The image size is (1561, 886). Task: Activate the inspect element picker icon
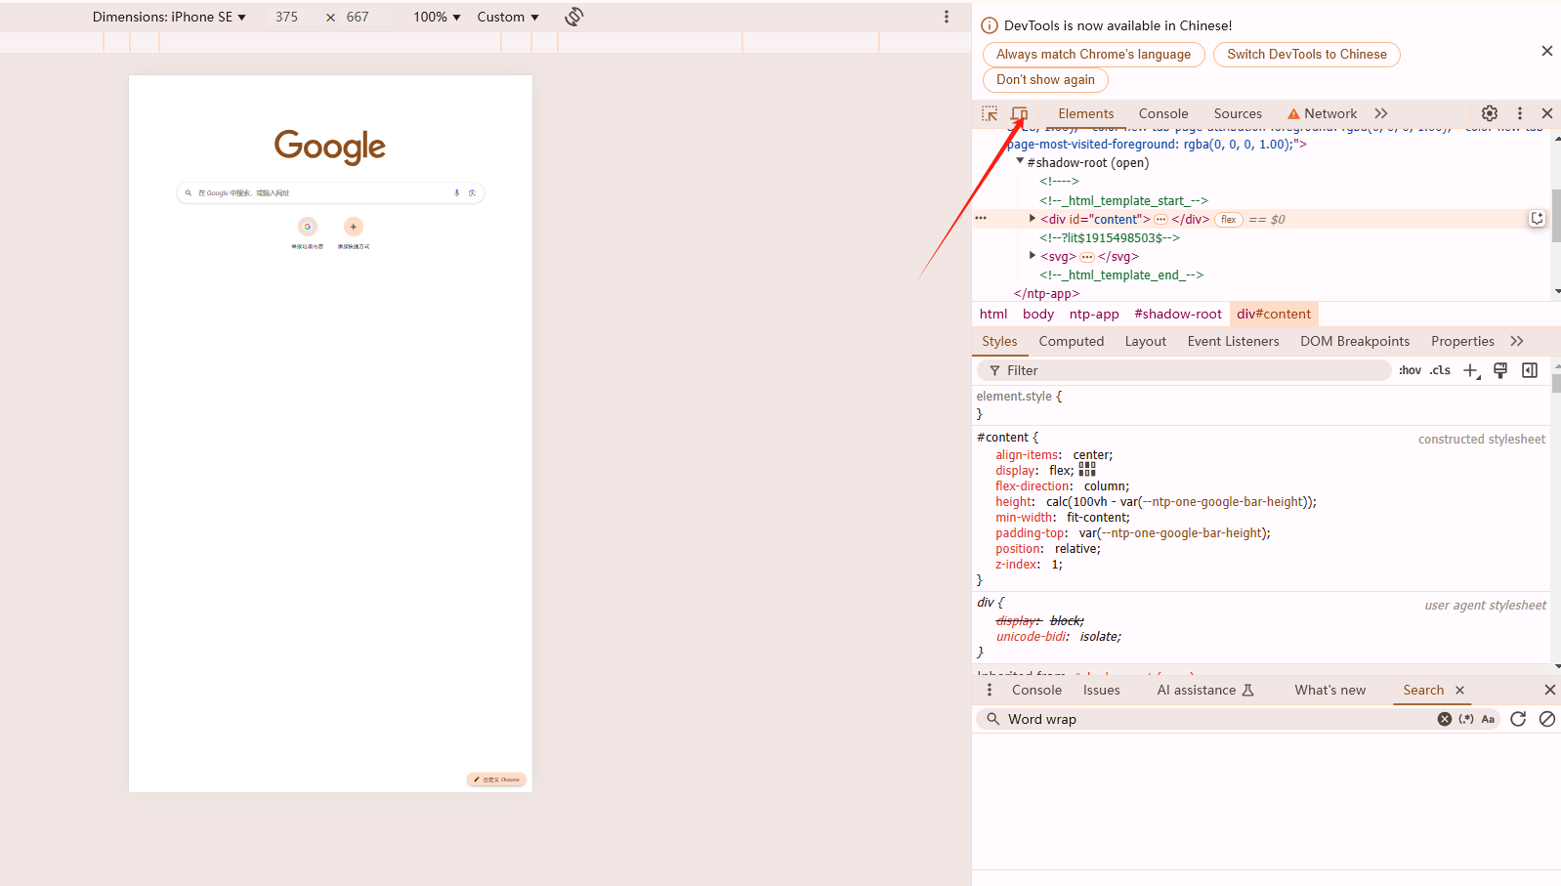click(990, 113)
